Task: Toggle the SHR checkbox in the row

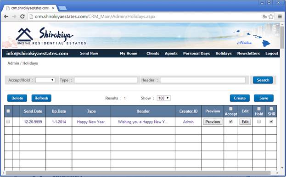Action: pyautogui.click(x=271, y=122)
